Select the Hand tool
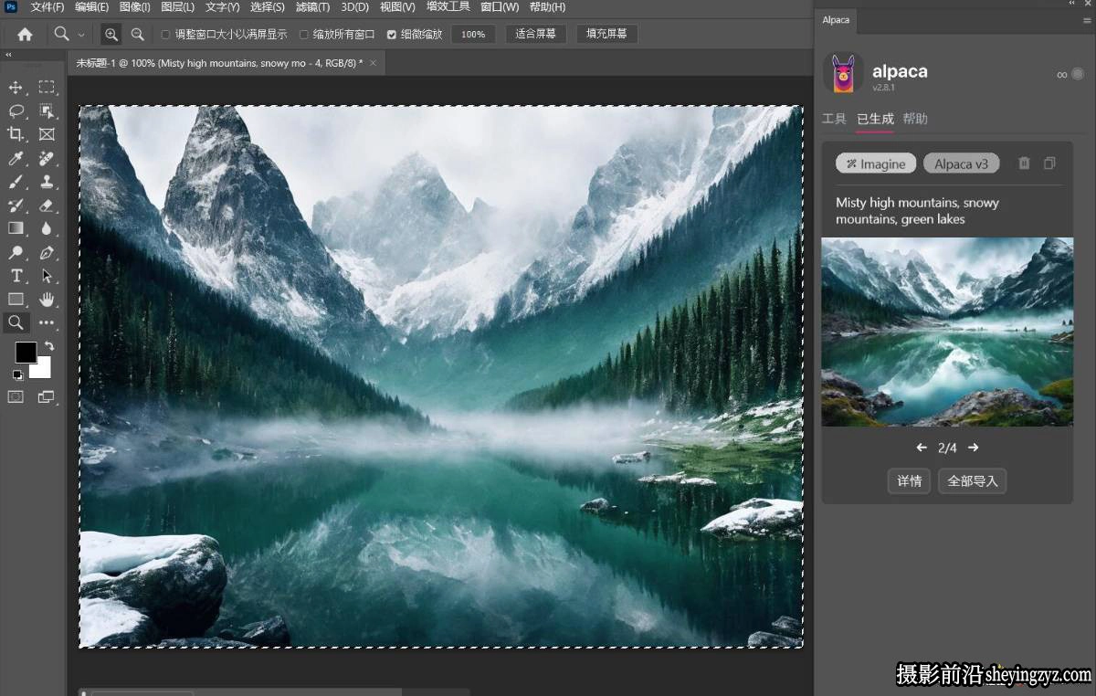Image resolution: width=1096 pixels, height=696 pixels. click(x=47, y=299)
